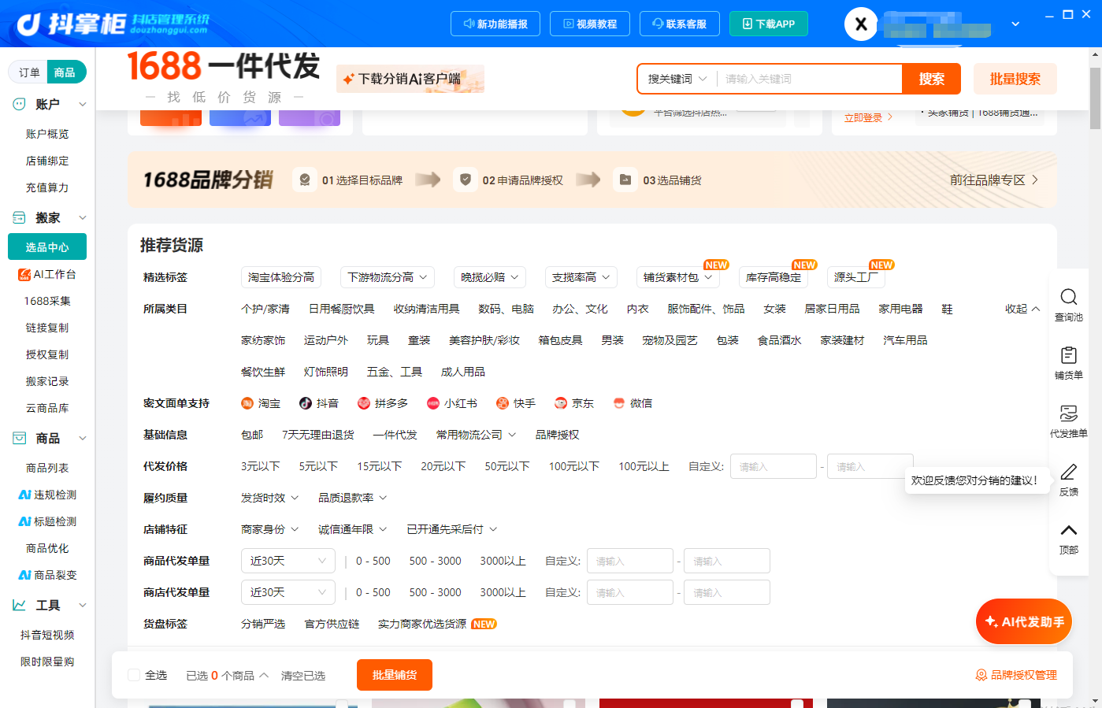Click the 批量搜索 button
Screen dimensions: 1102x708
[x=1015, y=79]
